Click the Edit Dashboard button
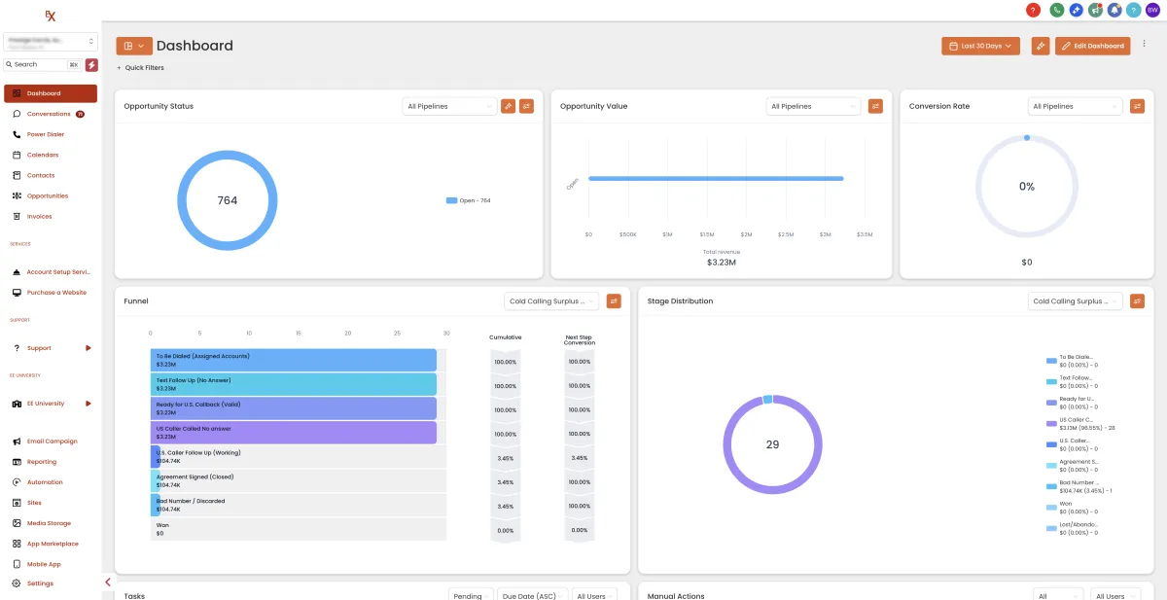 1093,46
